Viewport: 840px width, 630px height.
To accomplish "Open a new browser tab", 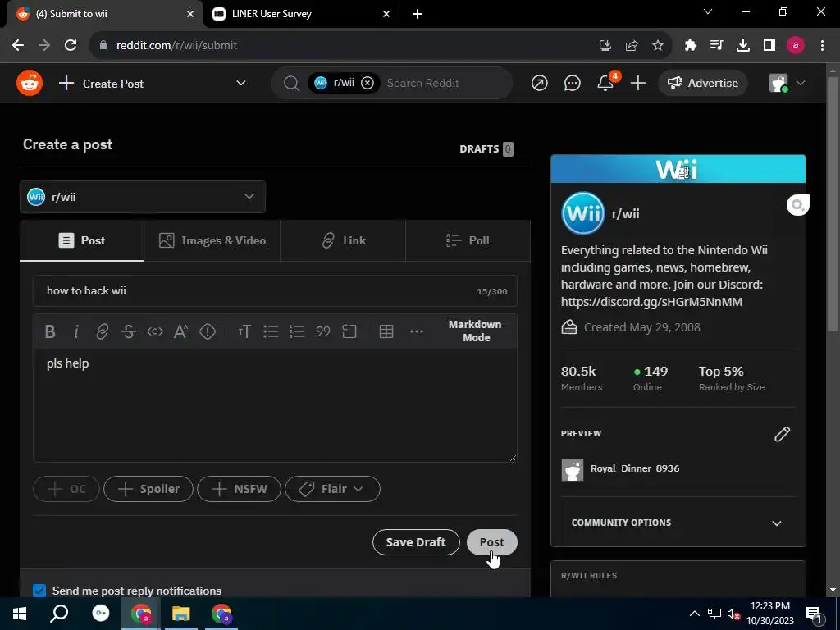I will click(x=418, y=14).
